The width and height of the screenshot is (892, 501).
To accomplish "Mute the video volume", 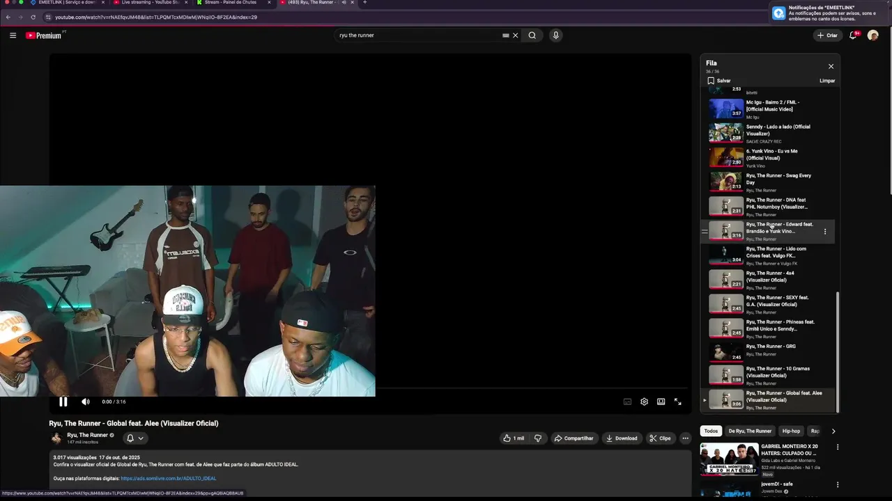I will point(86,401).
